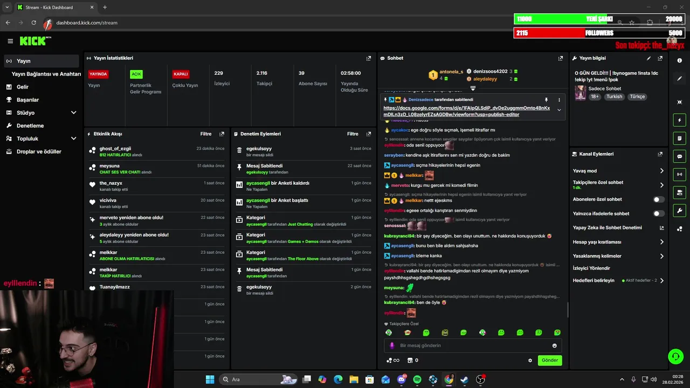The height and width of the screenshot is (388, 690).
Task: Open Yapay Zeka ile Sohbet Denetimi
Action: 619,228
